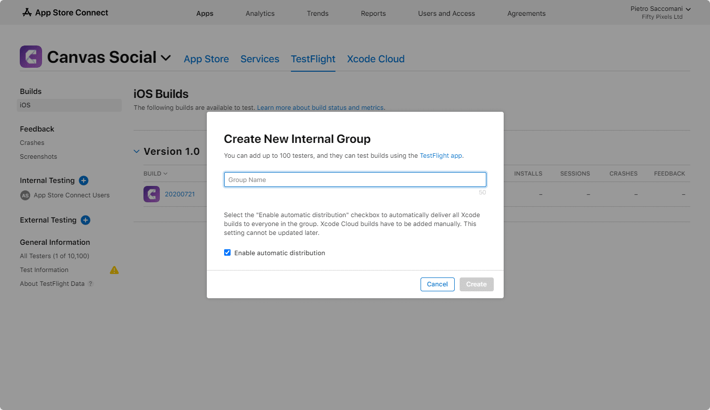Click the App Store Connect Users avatar
710x410 pixels.
click(x=25, y=195)
